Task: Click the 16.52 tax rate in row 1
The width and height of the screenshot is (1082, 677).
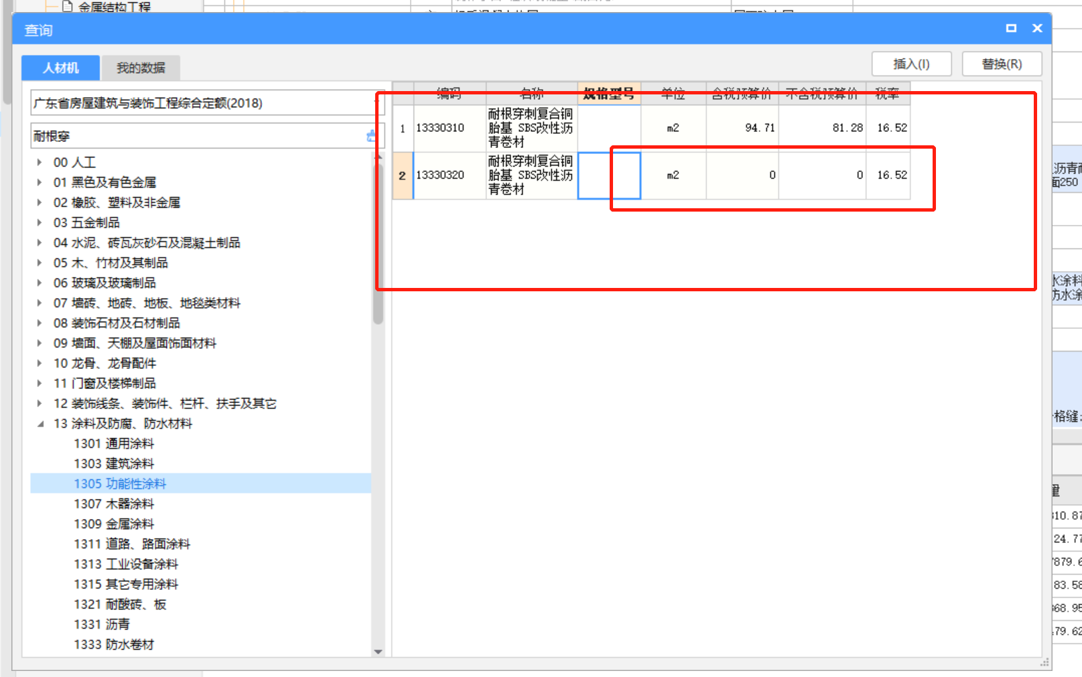Action: click(x=888, y=129)
